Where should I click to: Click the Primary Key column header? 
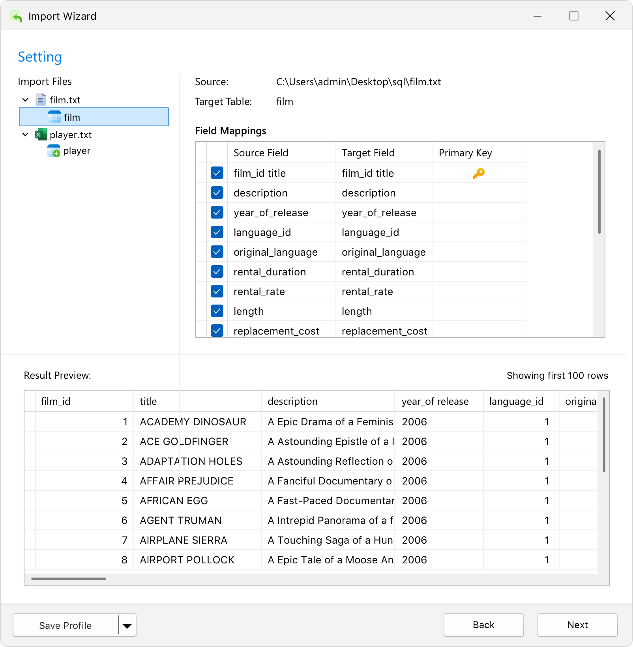click(479, 153)
